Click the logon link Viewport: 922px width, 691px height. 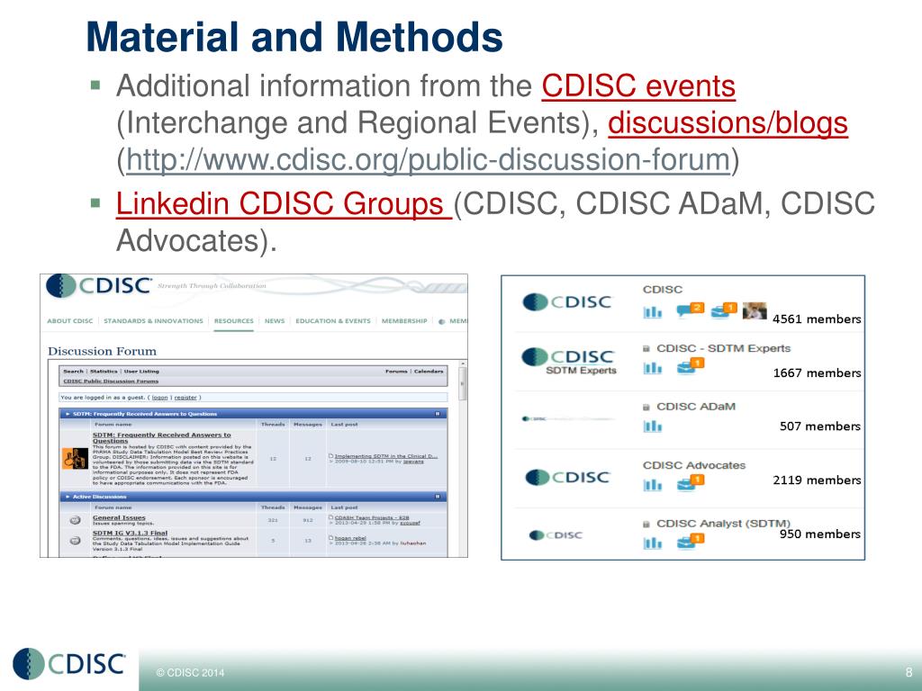click(x=160, y=398)
